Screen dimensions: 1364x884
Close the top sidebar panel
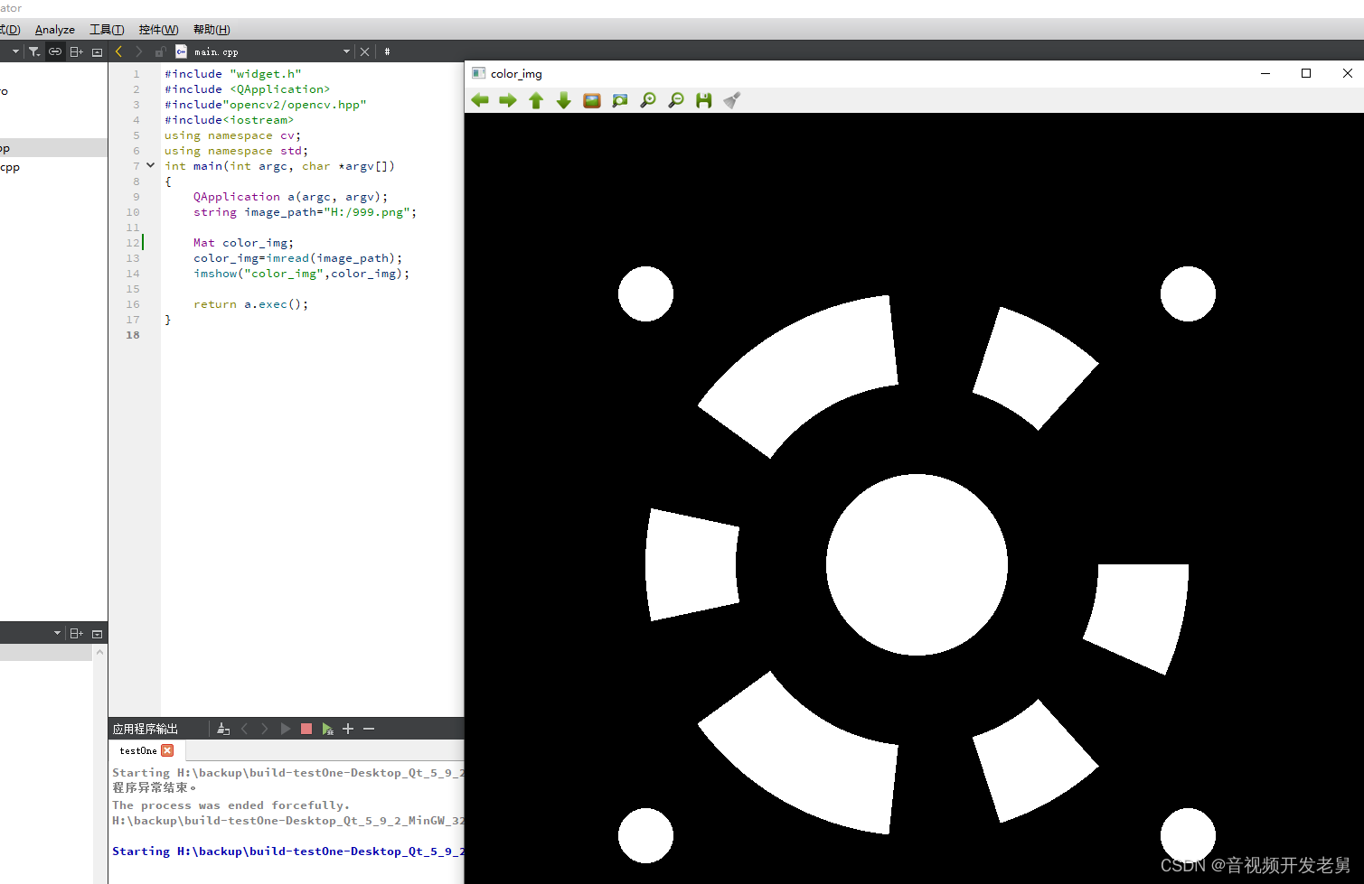97,51
